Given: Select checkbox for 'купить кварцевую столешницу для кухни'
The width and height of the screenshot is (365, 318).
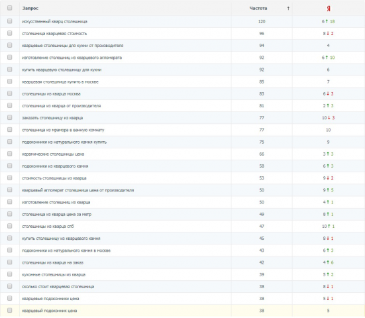Looking at the screenshot, I should tap(9, 70).
